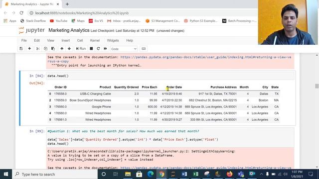Restart the kernel icon
The width and height of the screenshot is (319, 179).
tap(98, 49)
